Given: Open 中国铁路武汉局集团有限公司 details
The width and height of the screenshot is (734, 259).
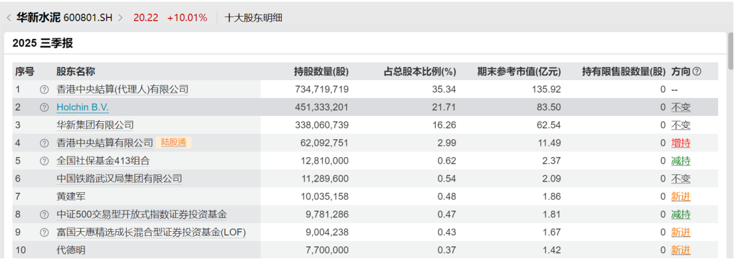Looking at the screenshot, I should pyautogui.click(x=119, y=179).
